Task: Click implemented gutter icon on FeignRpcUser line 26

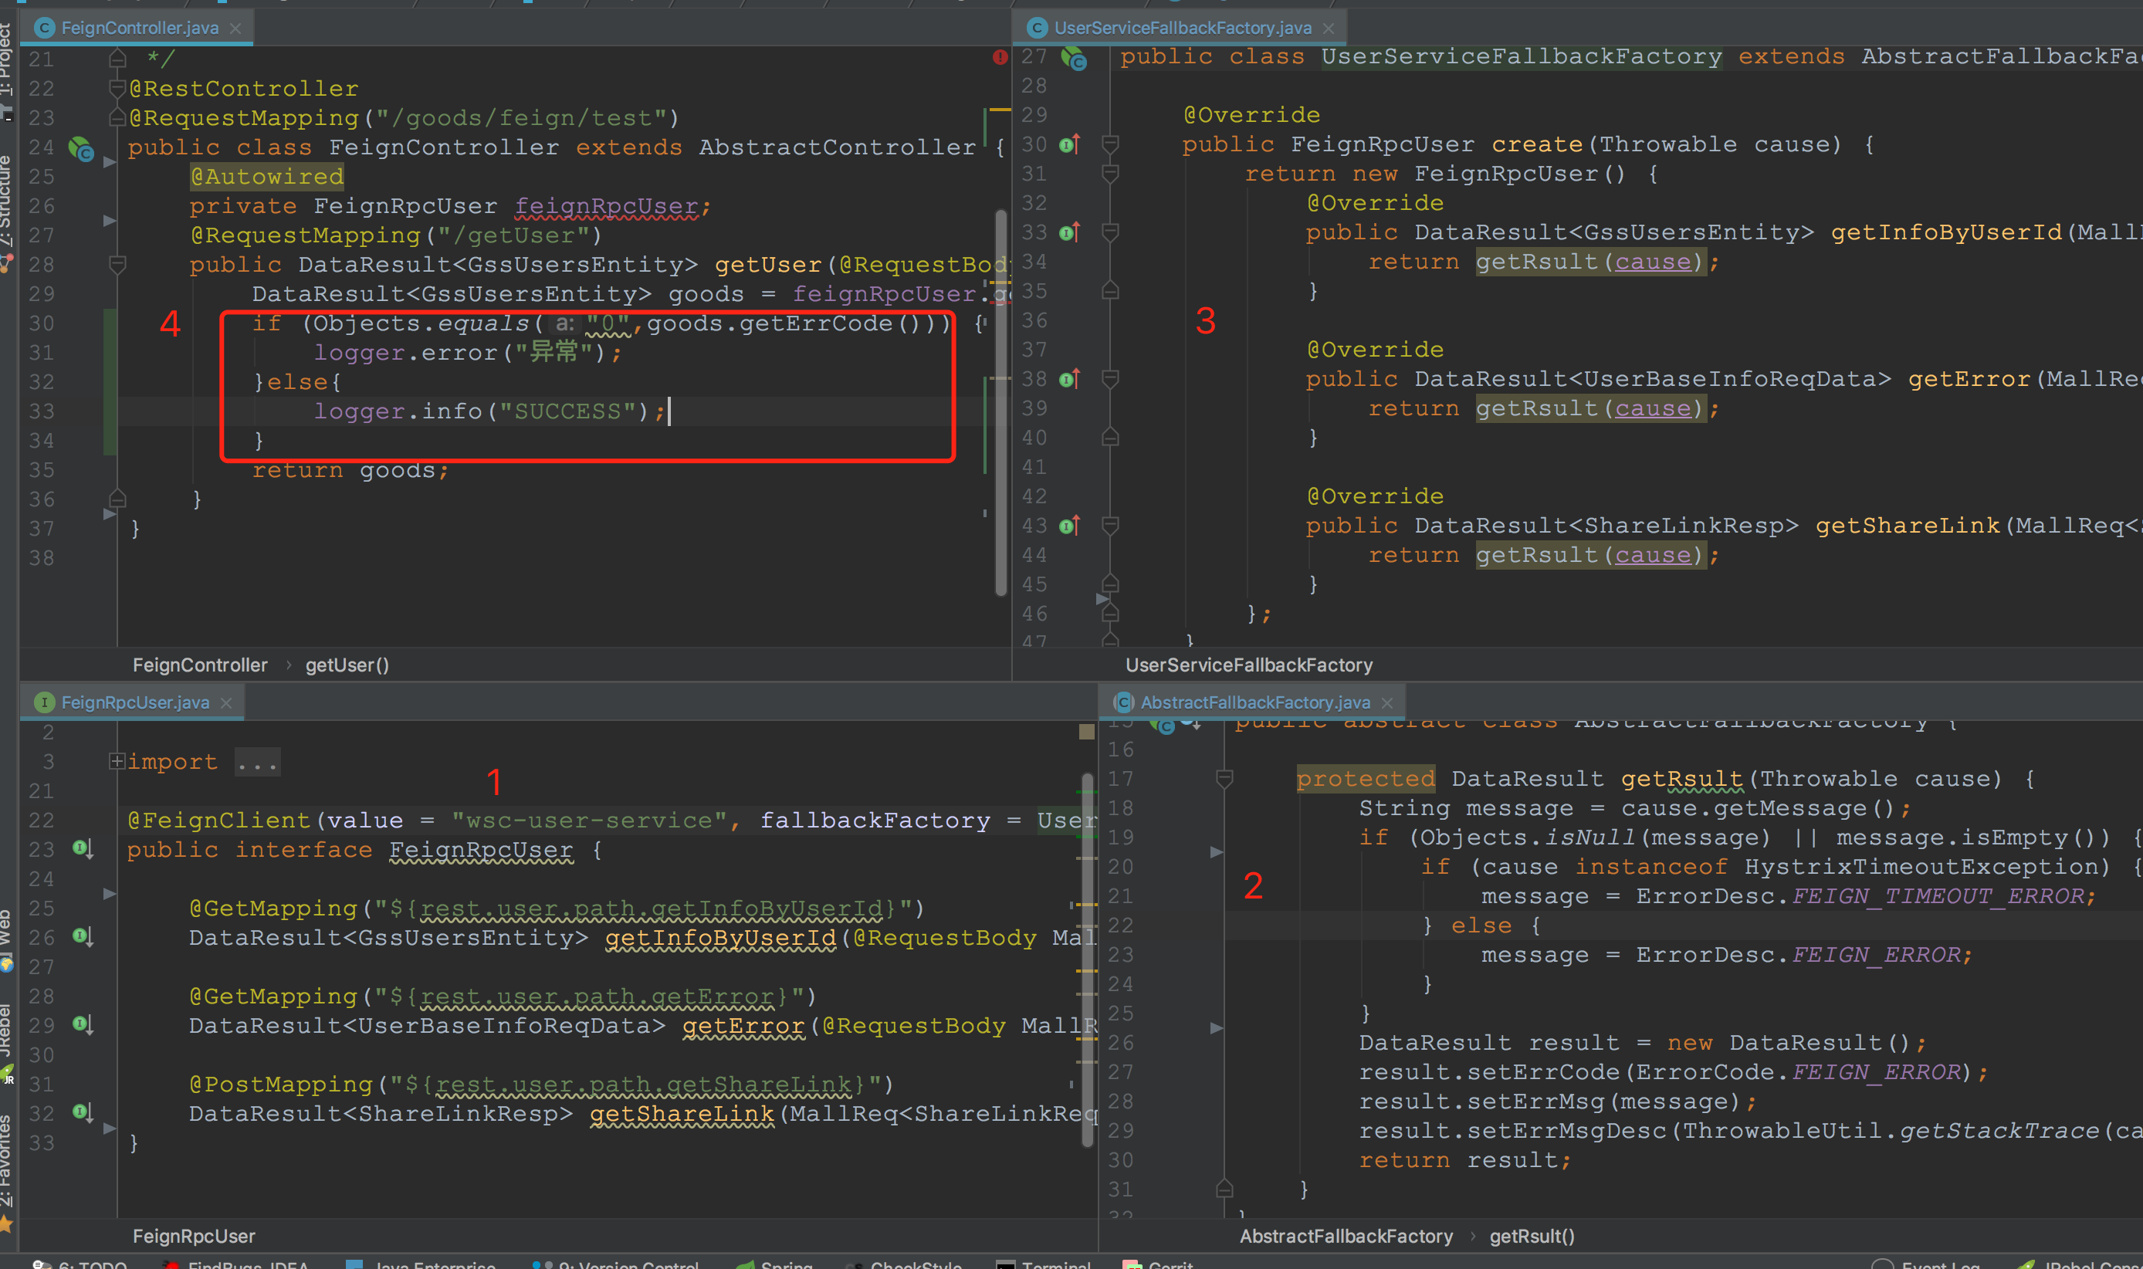Action: pyautogui.click(x=83, y=937)
